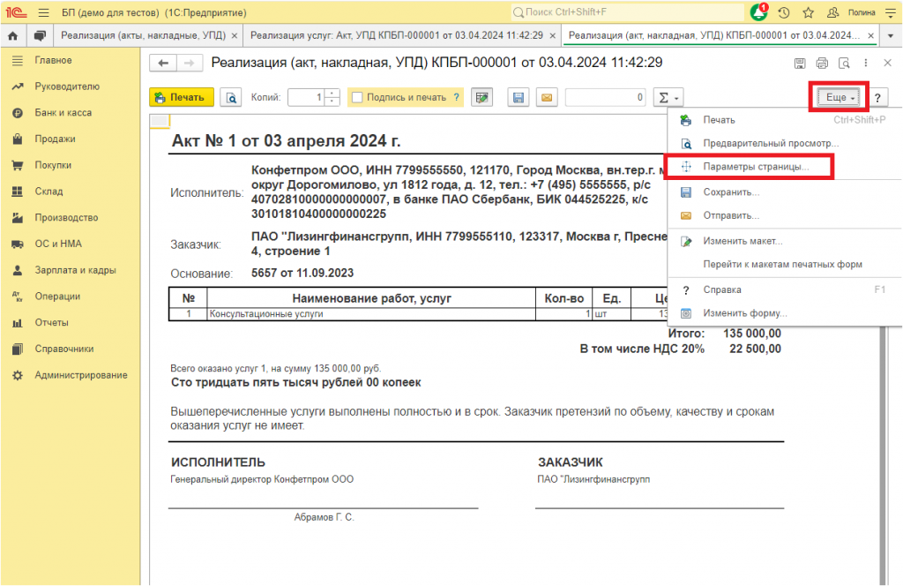Increase copies count with the stepper
Screen dimensions: 903x586
click(x=332, y=94)
